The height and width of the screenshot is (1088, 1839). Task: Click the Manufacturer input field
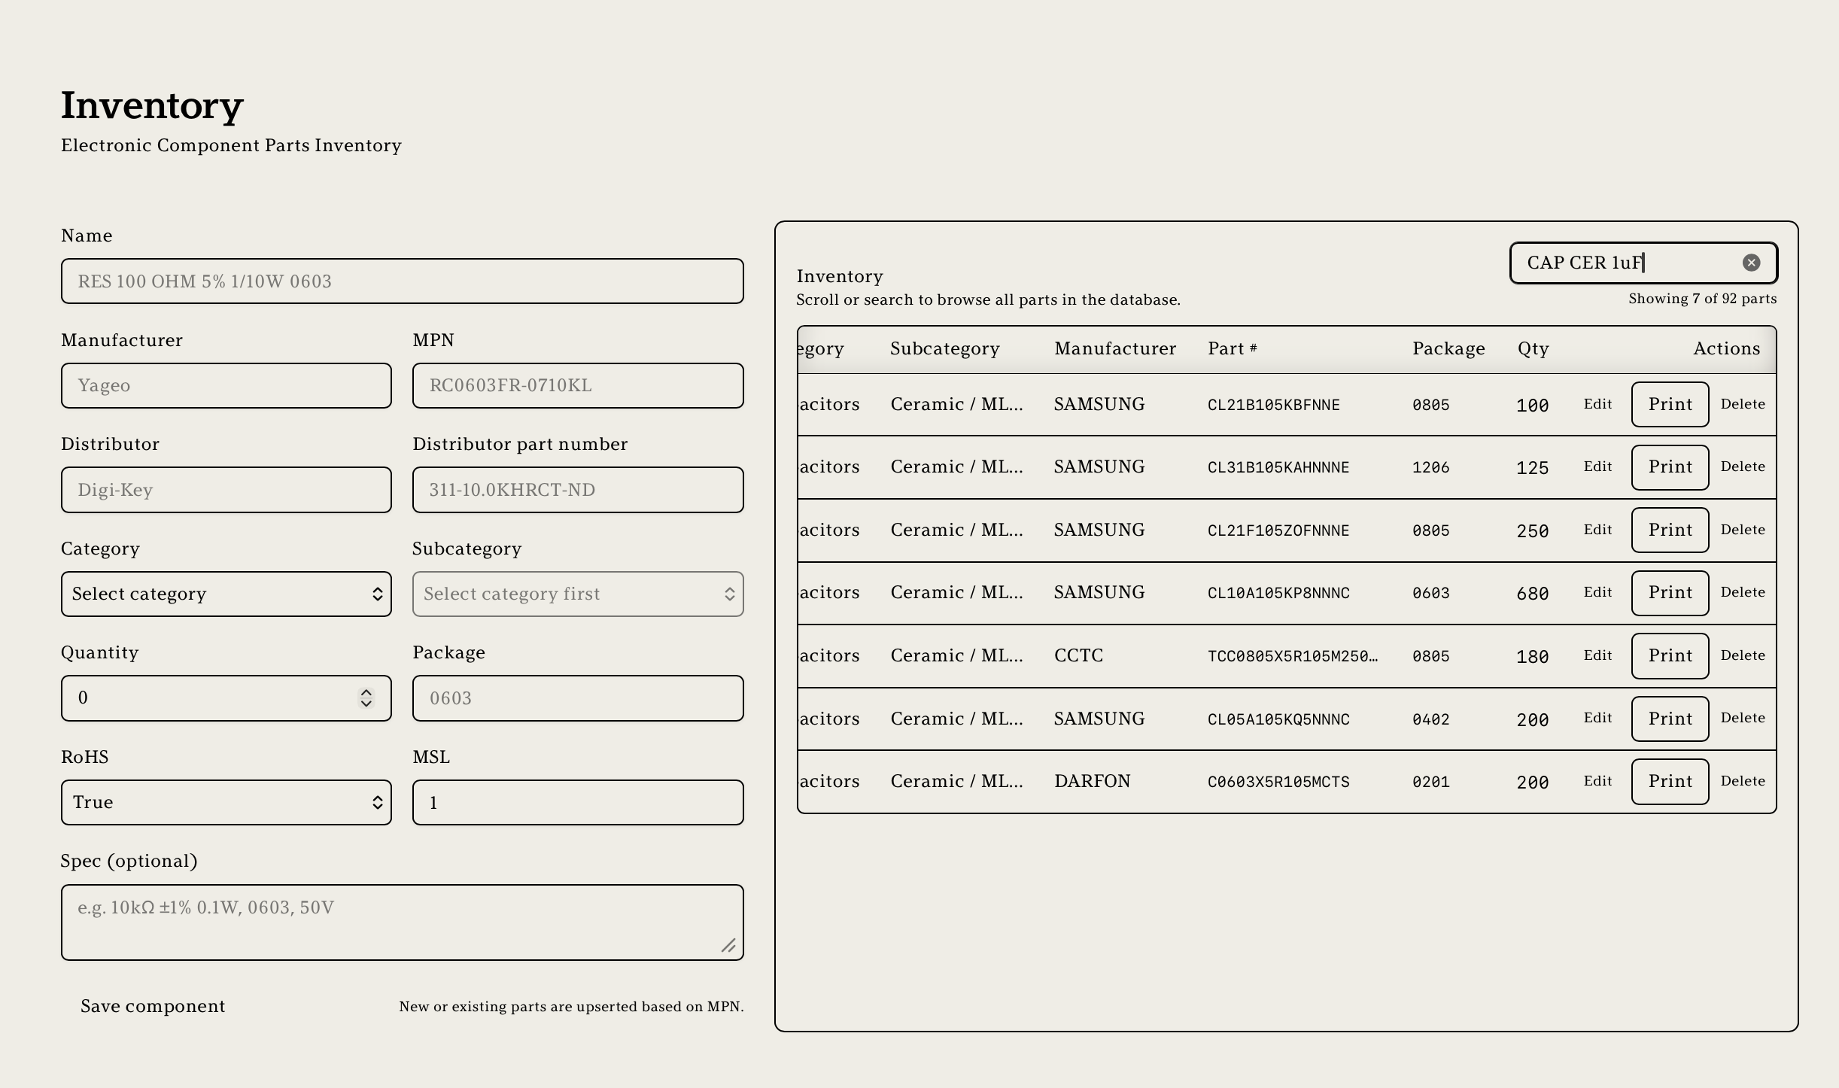tap(226, 385)
